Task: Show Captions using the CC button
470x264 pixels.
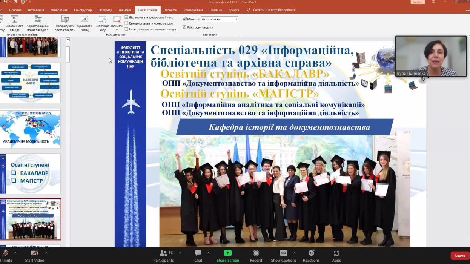Action: click(x=284, y=253)
